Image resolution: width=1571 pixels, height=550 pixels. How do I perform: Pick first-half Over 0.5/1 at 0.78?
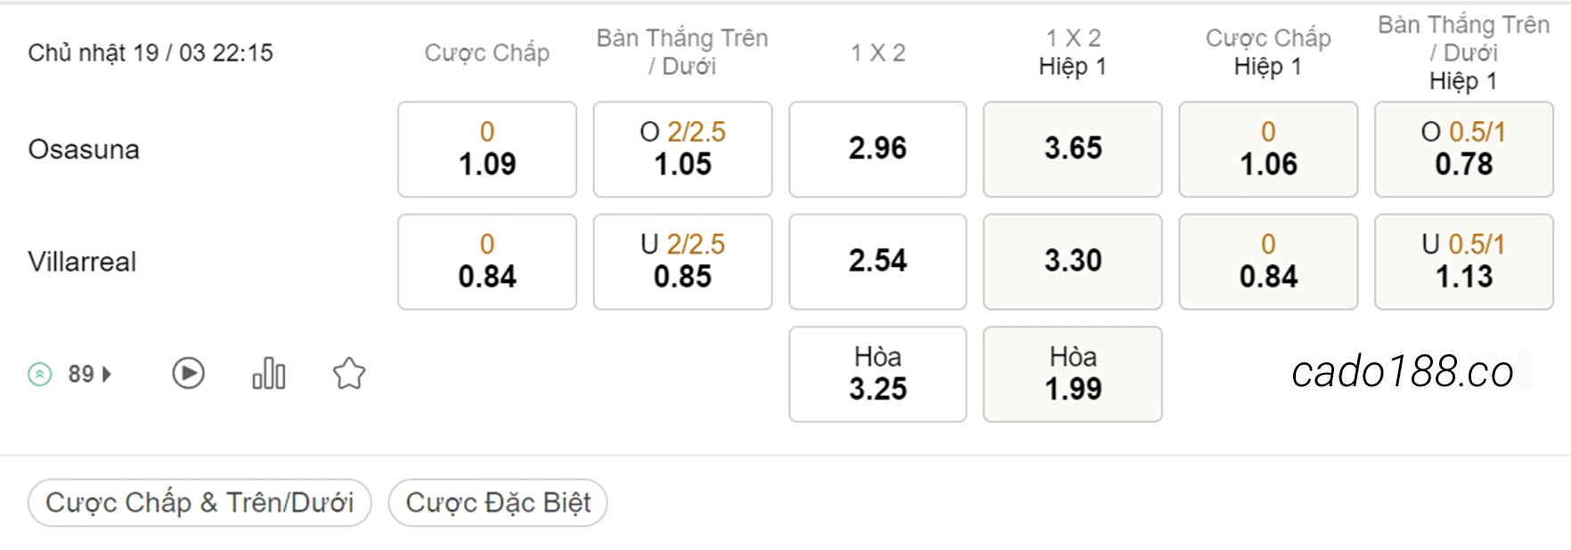pyautogui.click(x=1464, y=149)
